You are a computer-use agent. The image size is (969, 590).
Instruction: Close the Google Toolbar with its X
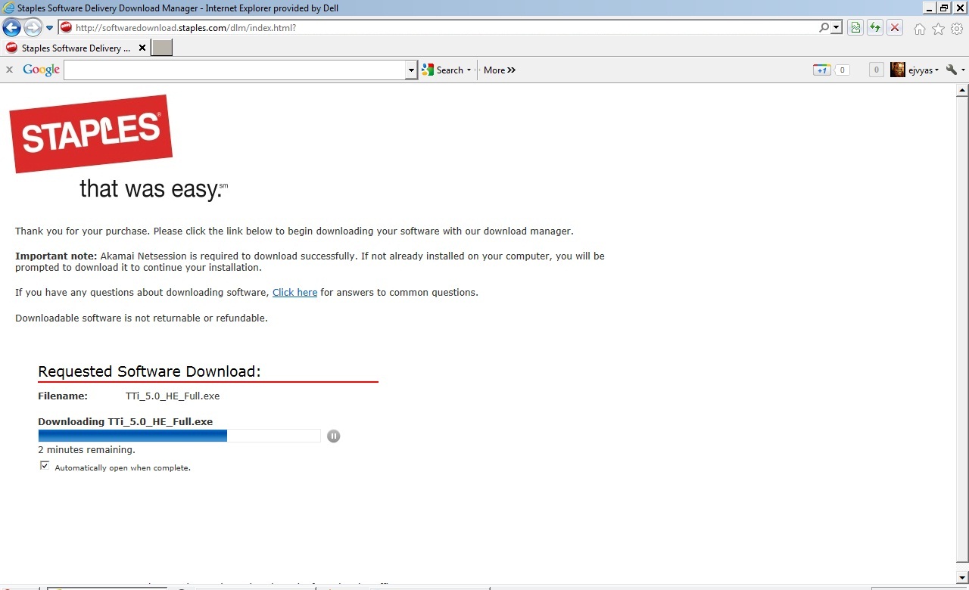click(x=10, y=70)
